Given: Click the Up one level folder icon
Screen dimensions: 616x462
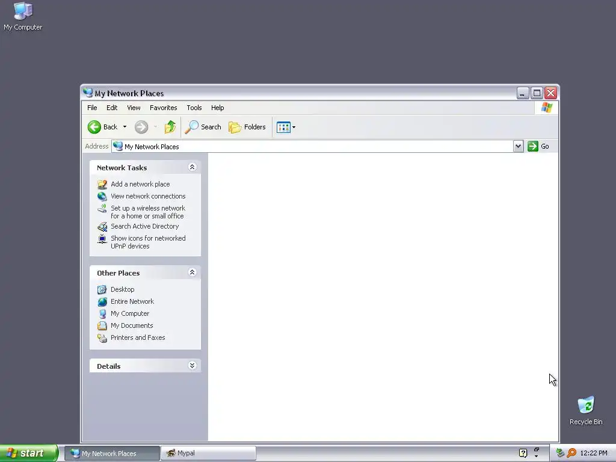Looking at the screenshot, I should tap(170, 127).
